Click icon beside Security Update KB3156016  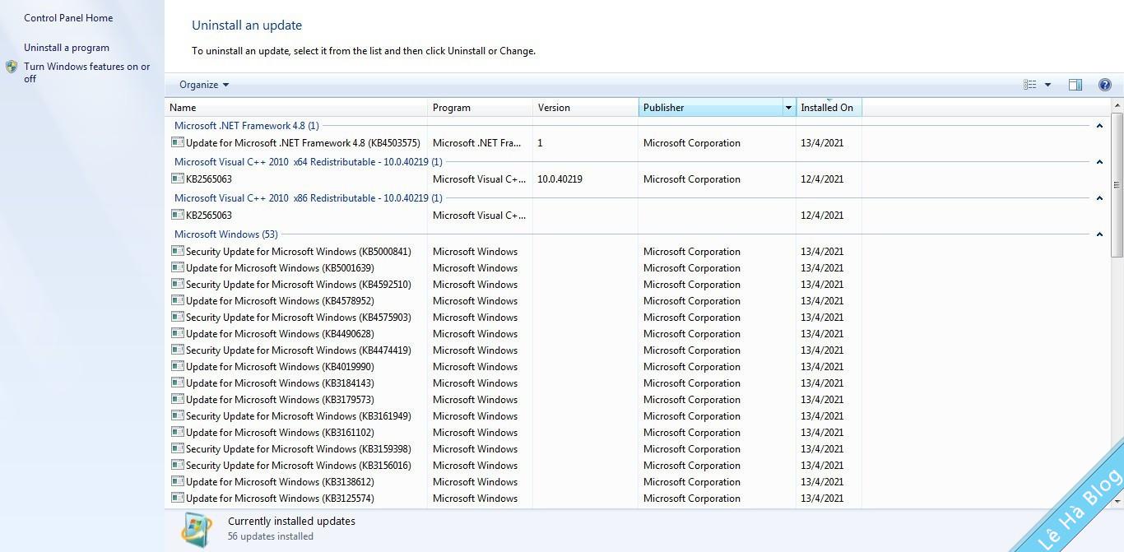click(178, 465)
